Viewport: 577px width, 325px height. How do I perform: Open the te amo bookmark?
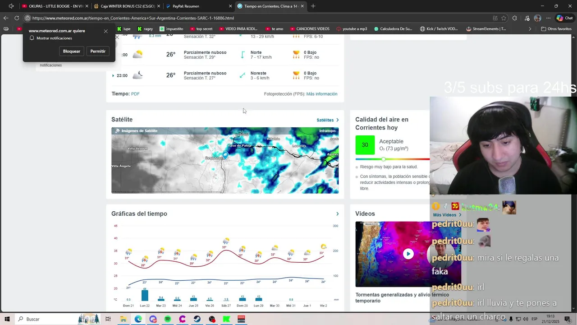tap(275, 29)
